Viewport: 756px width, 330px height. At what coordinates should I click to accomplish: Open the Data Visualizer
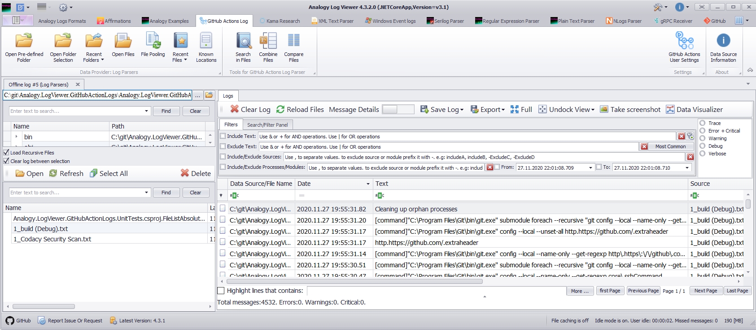pyautogui.click(x=695, y=109)
